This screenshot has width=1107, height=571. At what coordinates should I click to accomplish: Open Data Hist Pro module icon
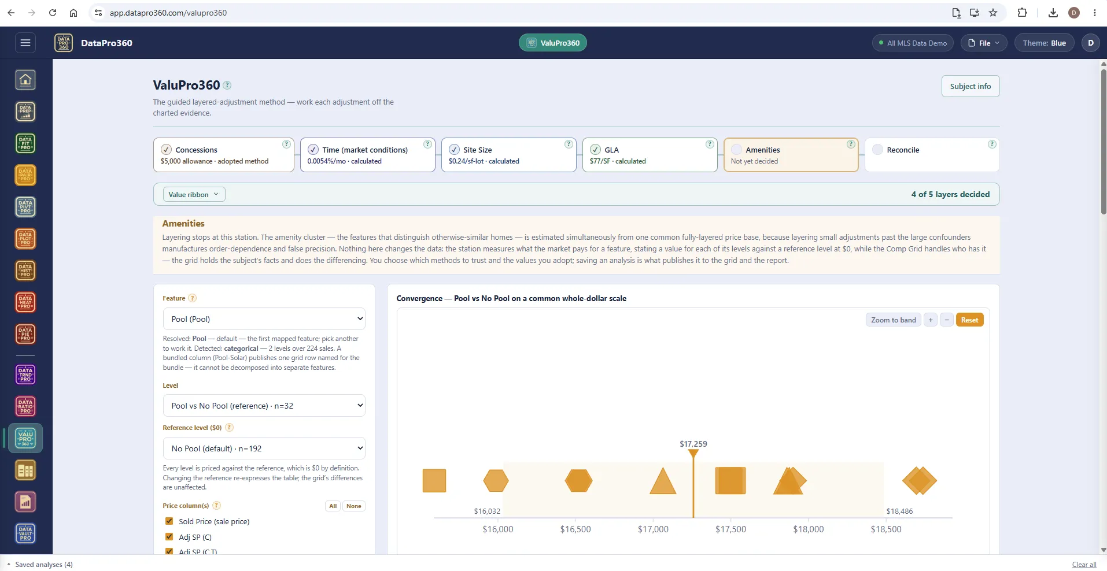(x=25, y=270)
